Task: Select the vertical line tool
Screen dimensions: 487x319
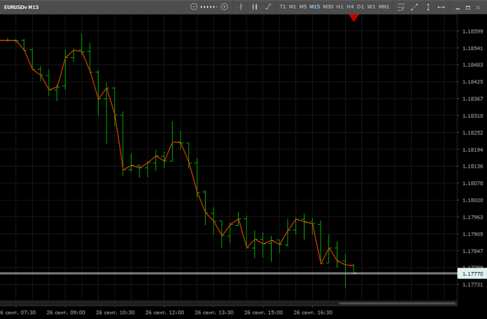Action: click(428, 7)
